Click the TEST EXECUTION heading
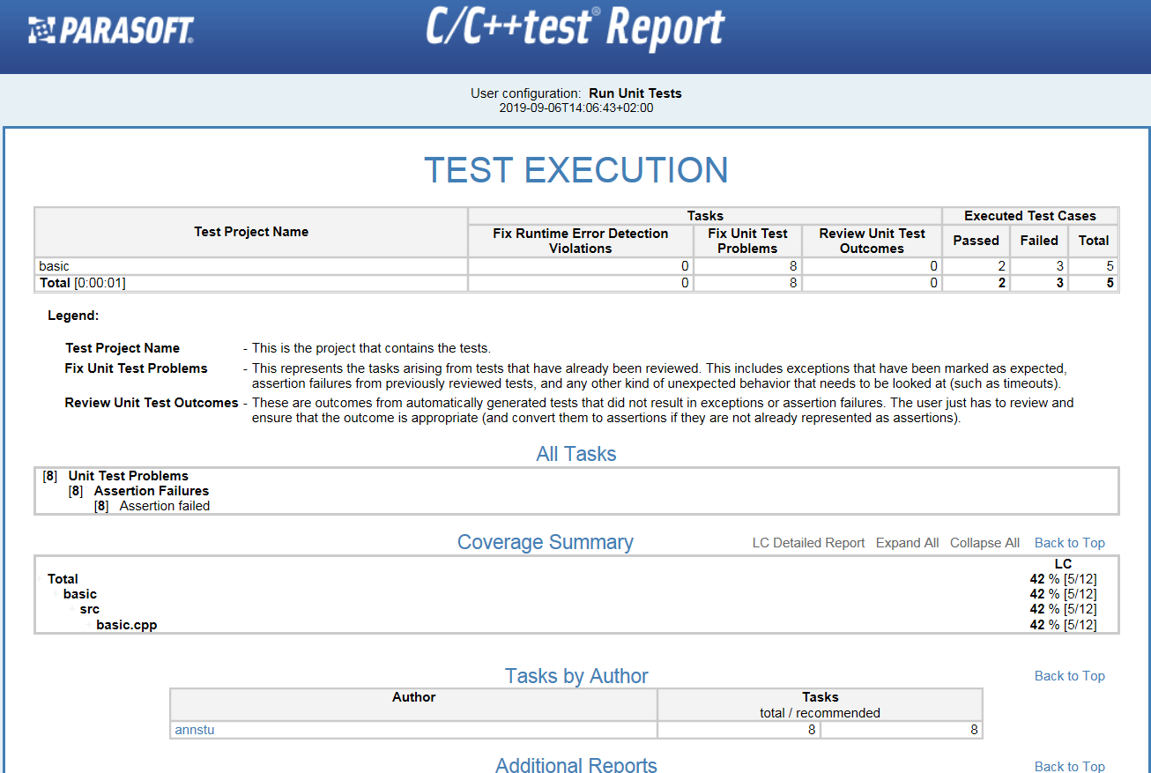 (x=576, y=170)
